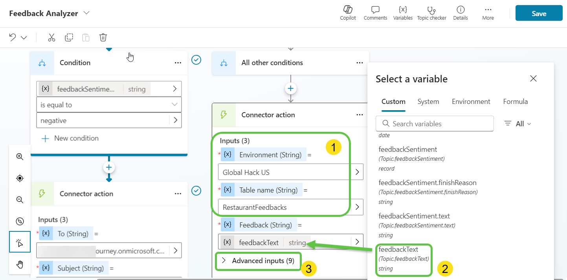Open the Variables panel
Image resolution: width=567 pixels, height=280 pixels.
pos(403,13)
